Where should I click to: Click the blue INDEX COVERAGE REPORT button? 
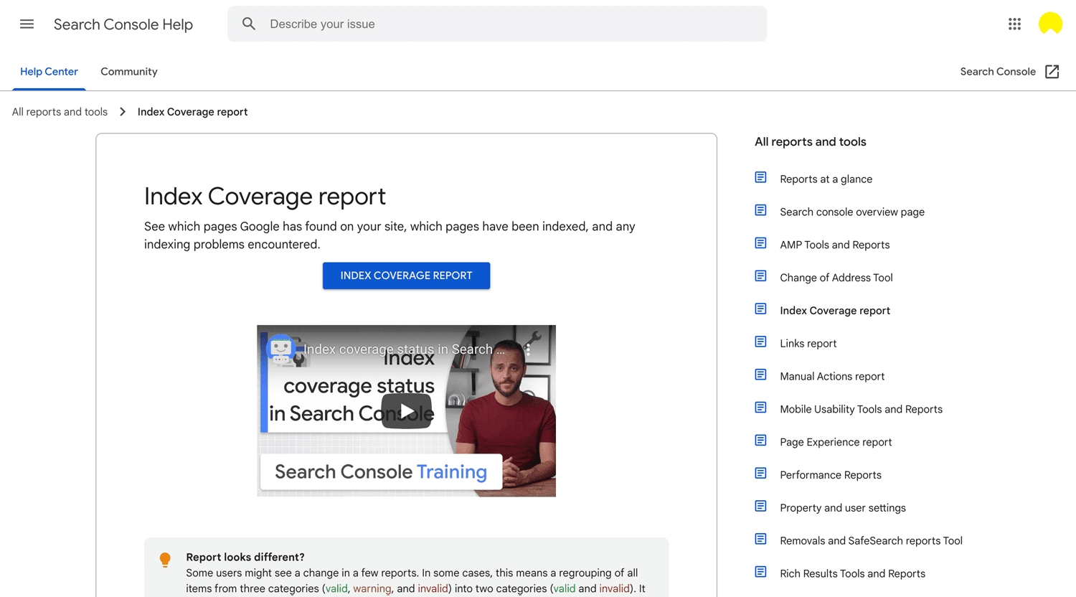406,276
